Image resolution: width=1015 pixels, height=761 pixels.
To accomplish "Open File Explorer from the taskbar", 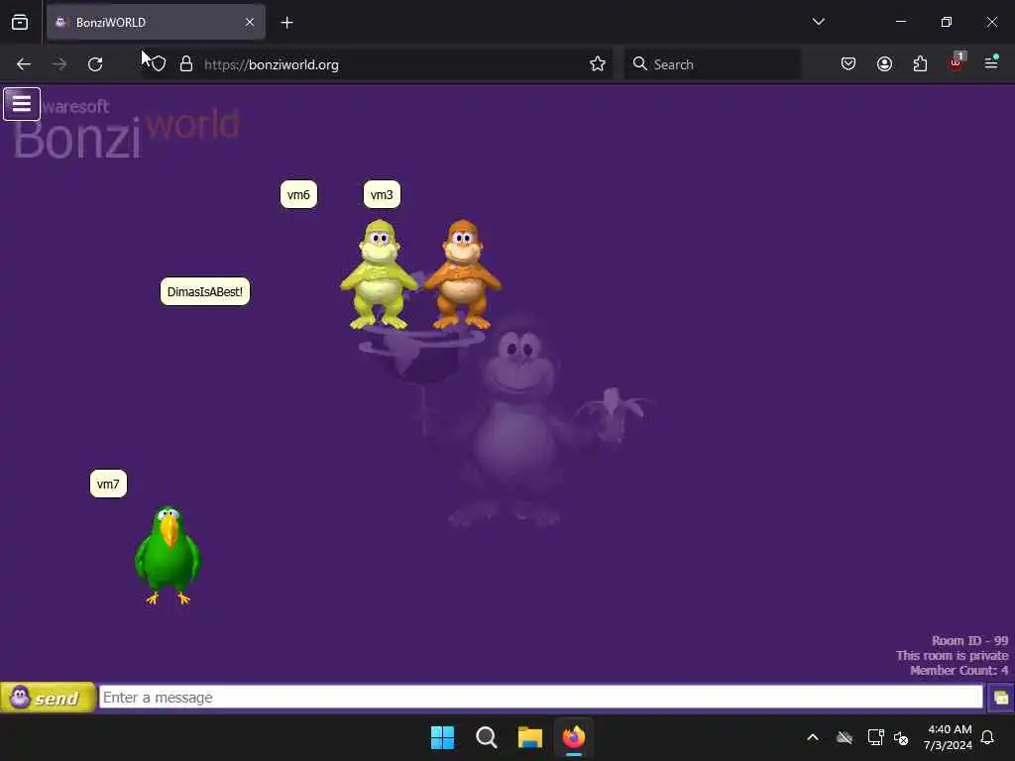I will coord(529,737).
